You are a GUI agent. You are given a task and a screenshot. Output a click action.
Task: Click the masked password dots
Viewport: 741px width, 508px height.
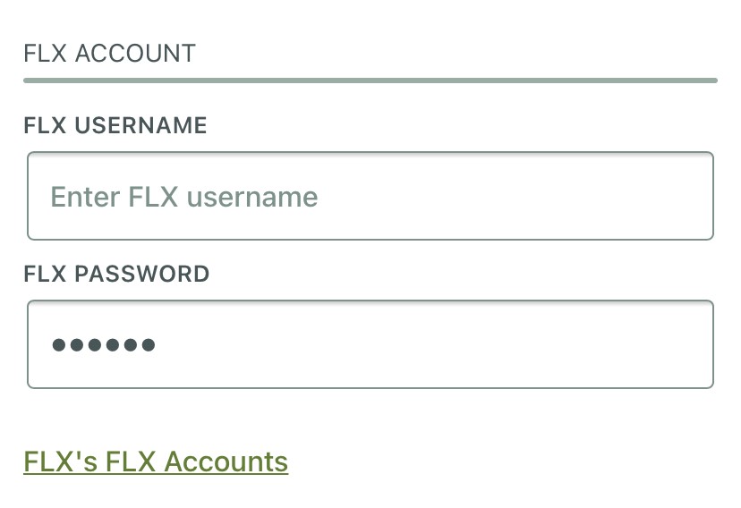[104, 344]
